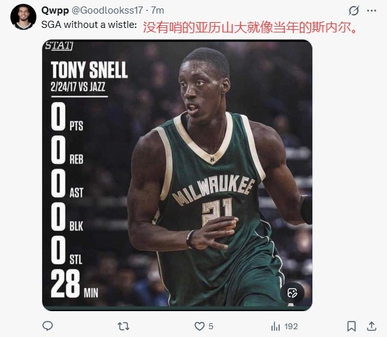Viewport: 387px width, 337px height.
Task: Bookmark this post
Action: click(351, 327)
